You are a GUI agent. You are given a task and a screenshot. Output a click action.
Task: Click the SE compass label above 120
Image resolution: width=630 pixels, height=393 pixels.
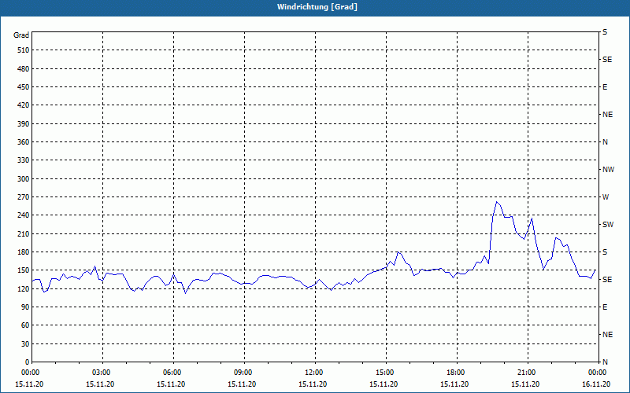(x=607, y=280)
